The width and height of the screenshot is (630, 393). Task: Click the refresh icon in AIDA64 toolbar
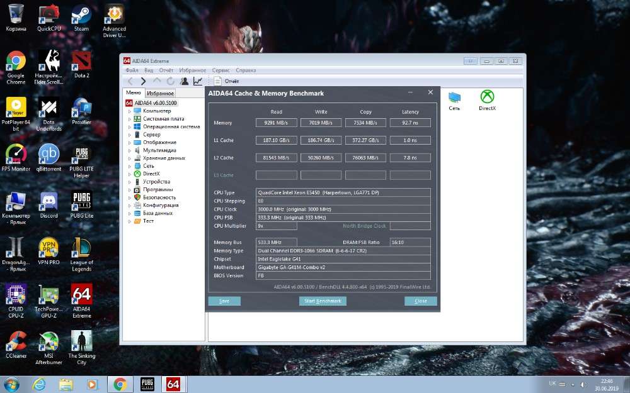[170, 81]
